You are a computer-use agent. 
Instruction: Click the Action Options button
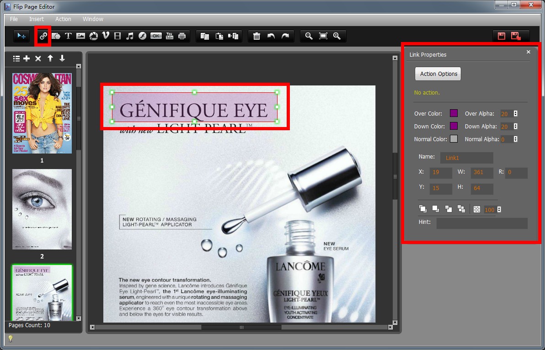[x=438, y=74]
